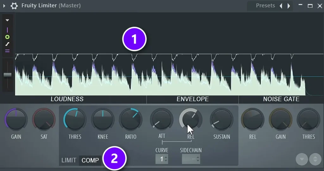Toggle the gain envelope curve display
The height and width of the screenshot is (171, 324).
7,44
